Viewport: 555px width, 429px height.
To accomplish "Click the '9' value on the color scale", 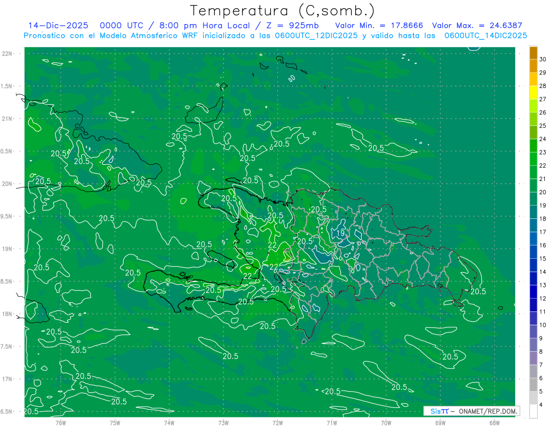I will [x=542, y=338].
